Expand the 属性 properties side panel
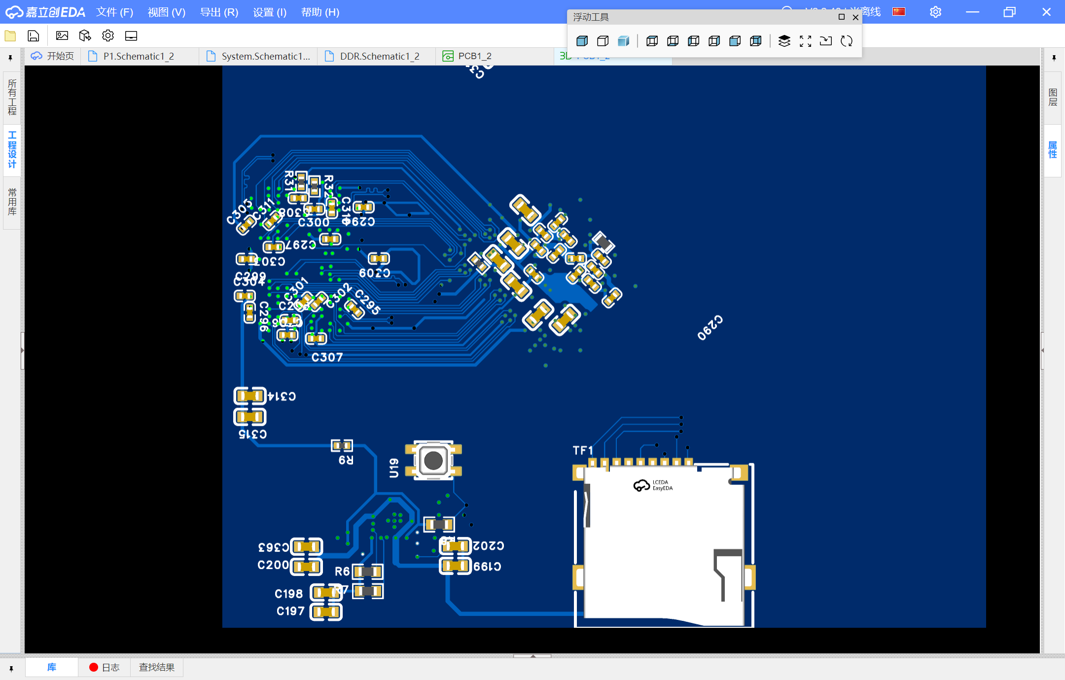Viewport: 1065px width, 680px height. click(x=1053, y=150)
